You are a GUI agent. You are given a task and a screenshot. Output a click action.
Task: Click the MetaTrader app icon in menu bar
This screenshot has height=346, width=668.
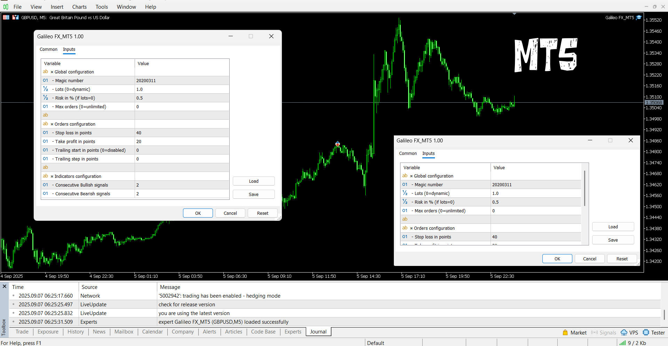pos(6,7)
